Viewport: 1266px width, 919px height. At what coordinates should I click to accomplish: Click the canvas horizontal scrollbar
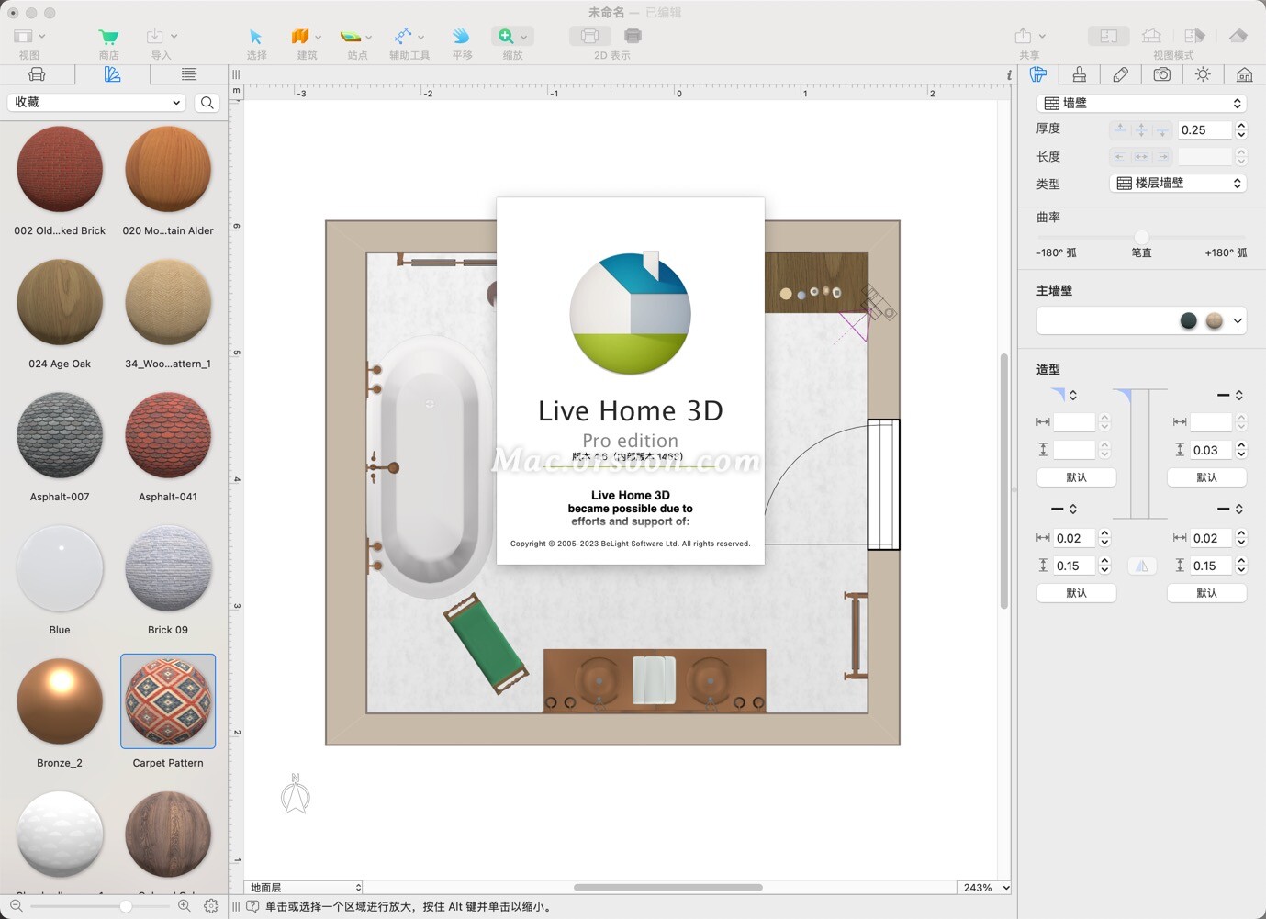[667, 888]
